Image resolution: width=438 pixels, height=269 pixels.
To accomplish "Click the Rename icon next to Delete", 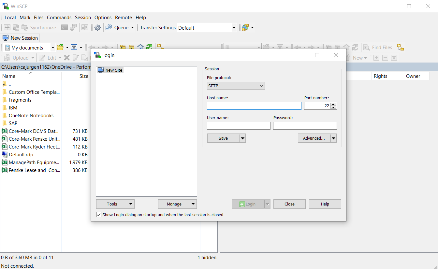I will click(76, 58).
